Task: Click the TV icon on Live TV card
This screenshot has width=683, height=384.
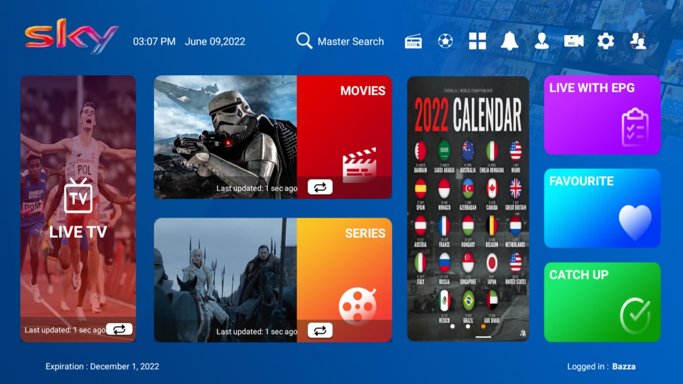Action: (x=78, y=195)
